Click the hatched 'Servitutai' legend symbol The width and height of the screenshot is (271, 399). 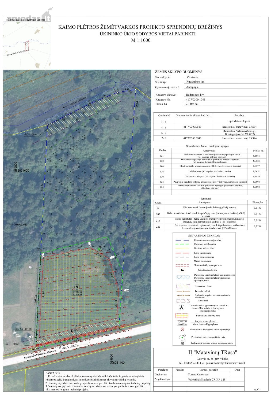click(x=183, y=301)
